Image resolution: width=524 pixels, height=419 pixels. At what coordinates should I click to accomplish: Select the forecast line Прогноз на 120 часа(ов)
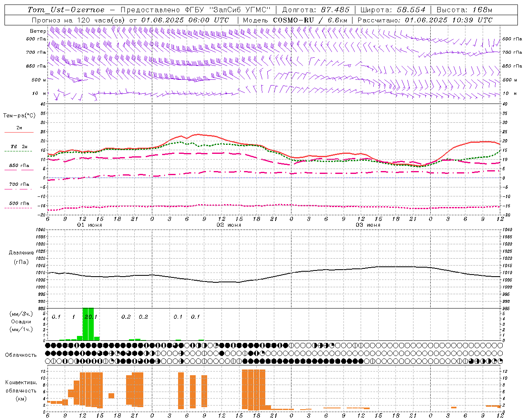[x=79, y=20]
